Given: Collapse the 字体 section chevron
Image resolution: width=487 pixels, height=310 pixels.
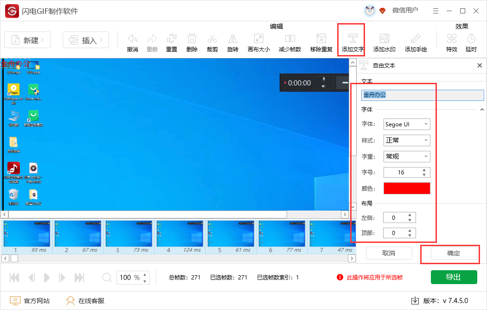Looking at the screenshot, I should 482,110.
